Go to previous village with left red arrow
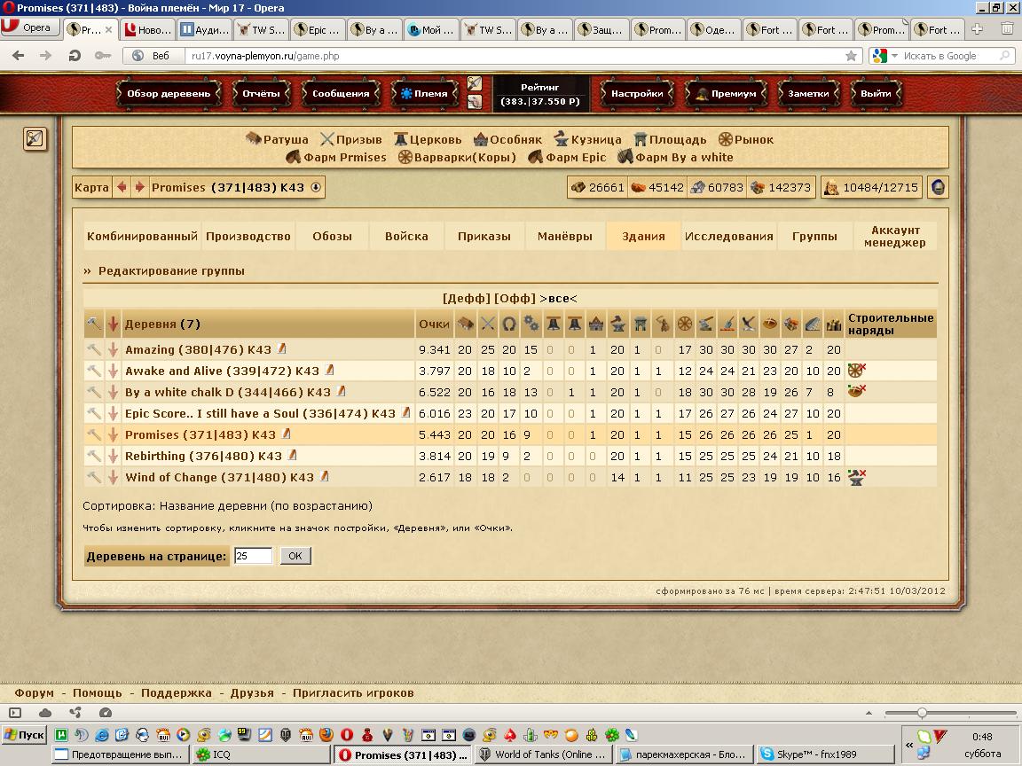This screenshot has height=766, width=1022. (122, 187)
